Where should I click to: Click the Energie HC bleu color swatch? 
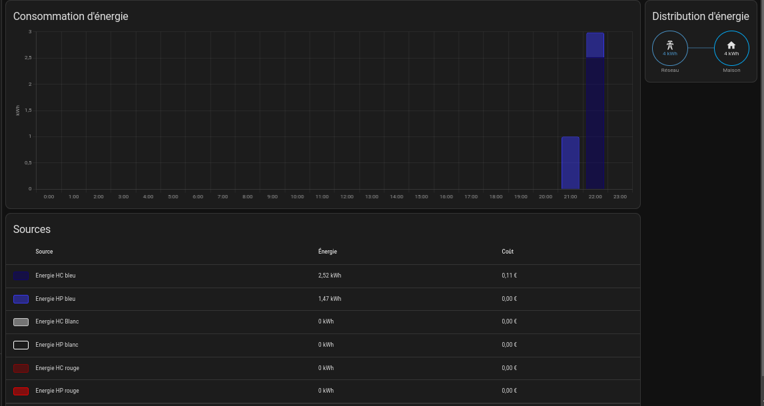(x=21, y=276)
